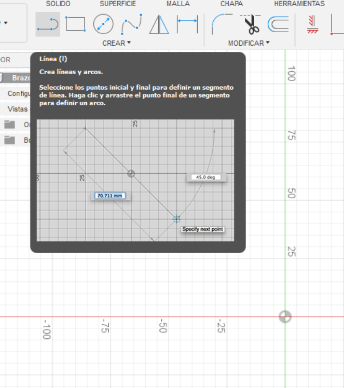This screenshot has height=388, width=344.
Task: Switch to the CHAPA tab
Action: pos(231,4)
